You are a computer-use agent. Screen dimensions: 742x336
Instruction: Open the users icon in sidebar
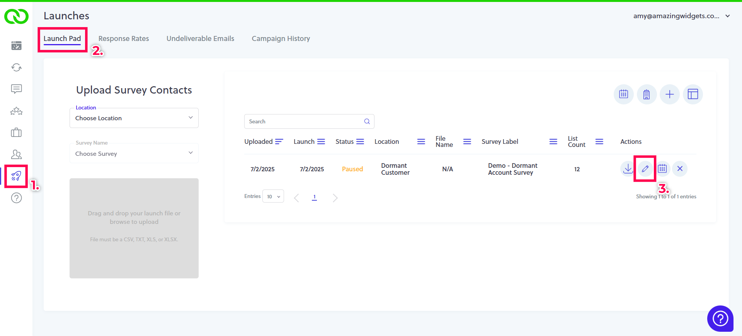(x=16, y=155)
